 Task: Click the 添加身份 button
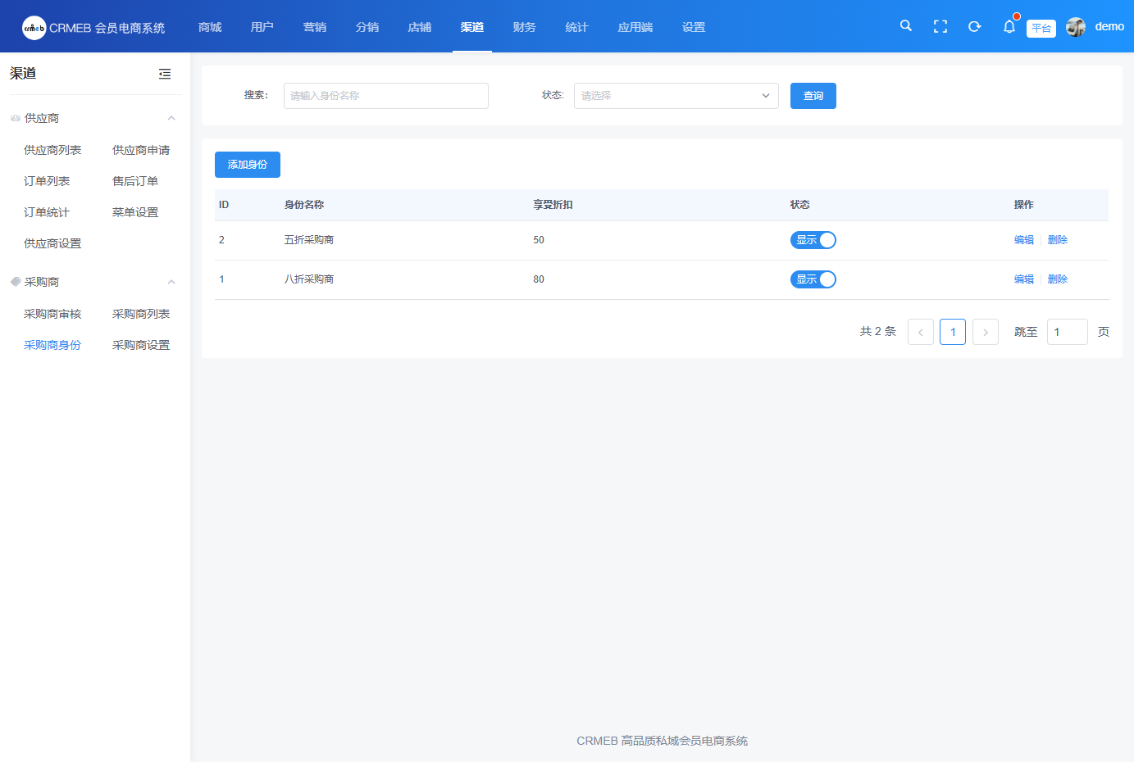(x=247, y=165)
